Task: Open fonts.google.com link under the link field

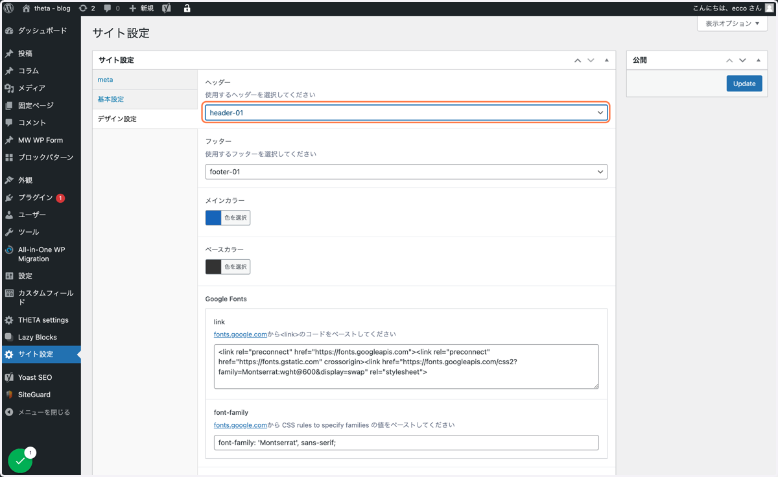Action: pyautogui.click(x=241, y=334)
